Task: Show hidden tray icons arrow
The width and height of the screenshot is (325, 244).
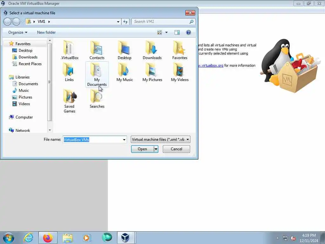Action: point(277,238)
